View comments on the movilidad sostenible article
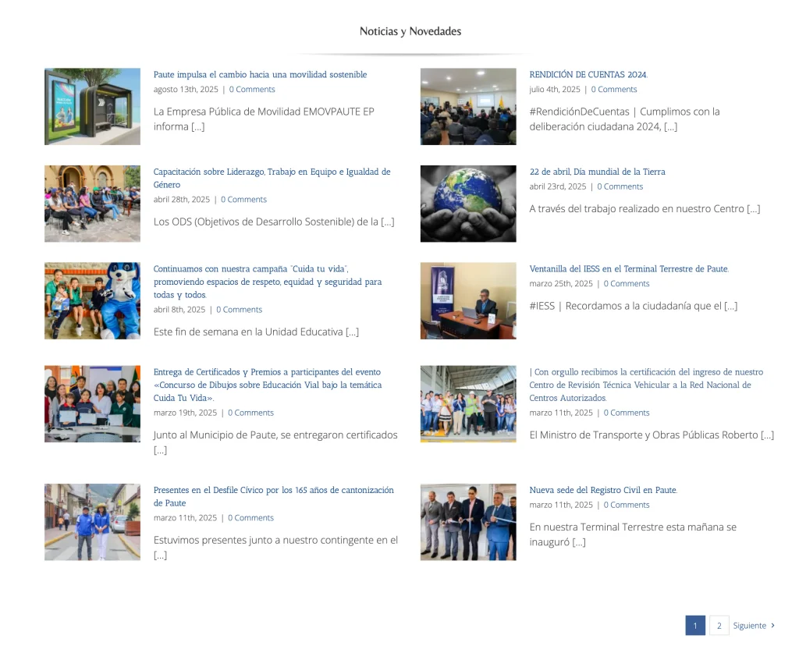 tap(252, 89)
